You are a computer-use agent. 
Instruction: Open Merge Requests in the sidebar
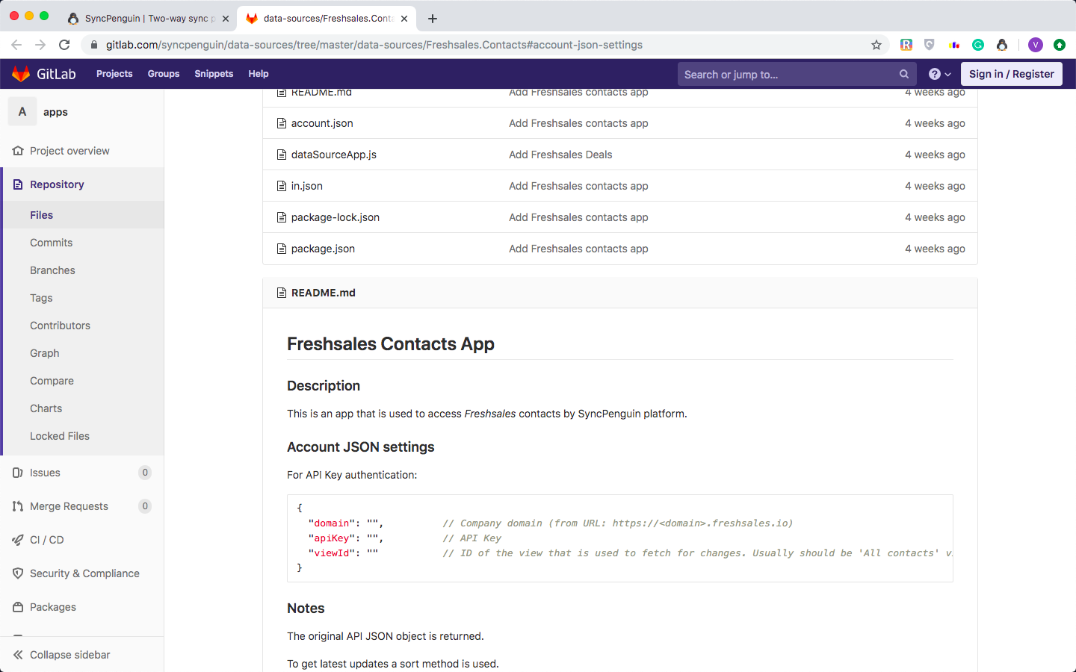click(x=69, y=506)
